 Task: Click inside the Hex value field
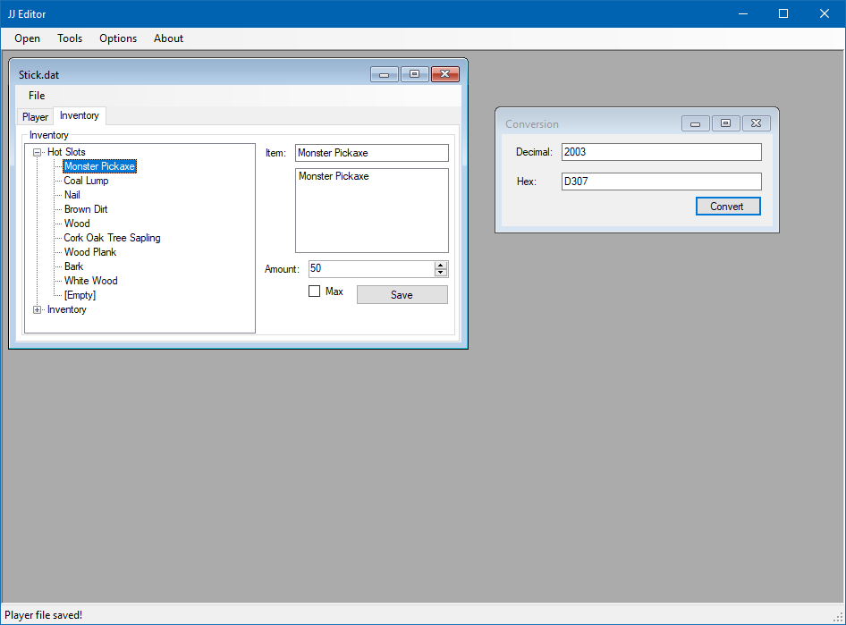661,181
